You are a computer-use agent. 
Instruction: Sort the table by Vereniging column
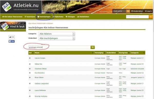coord(100,53)
